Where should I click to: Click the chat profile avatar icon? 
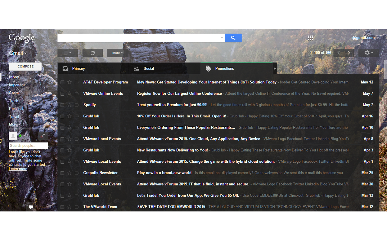coord(13,136)
